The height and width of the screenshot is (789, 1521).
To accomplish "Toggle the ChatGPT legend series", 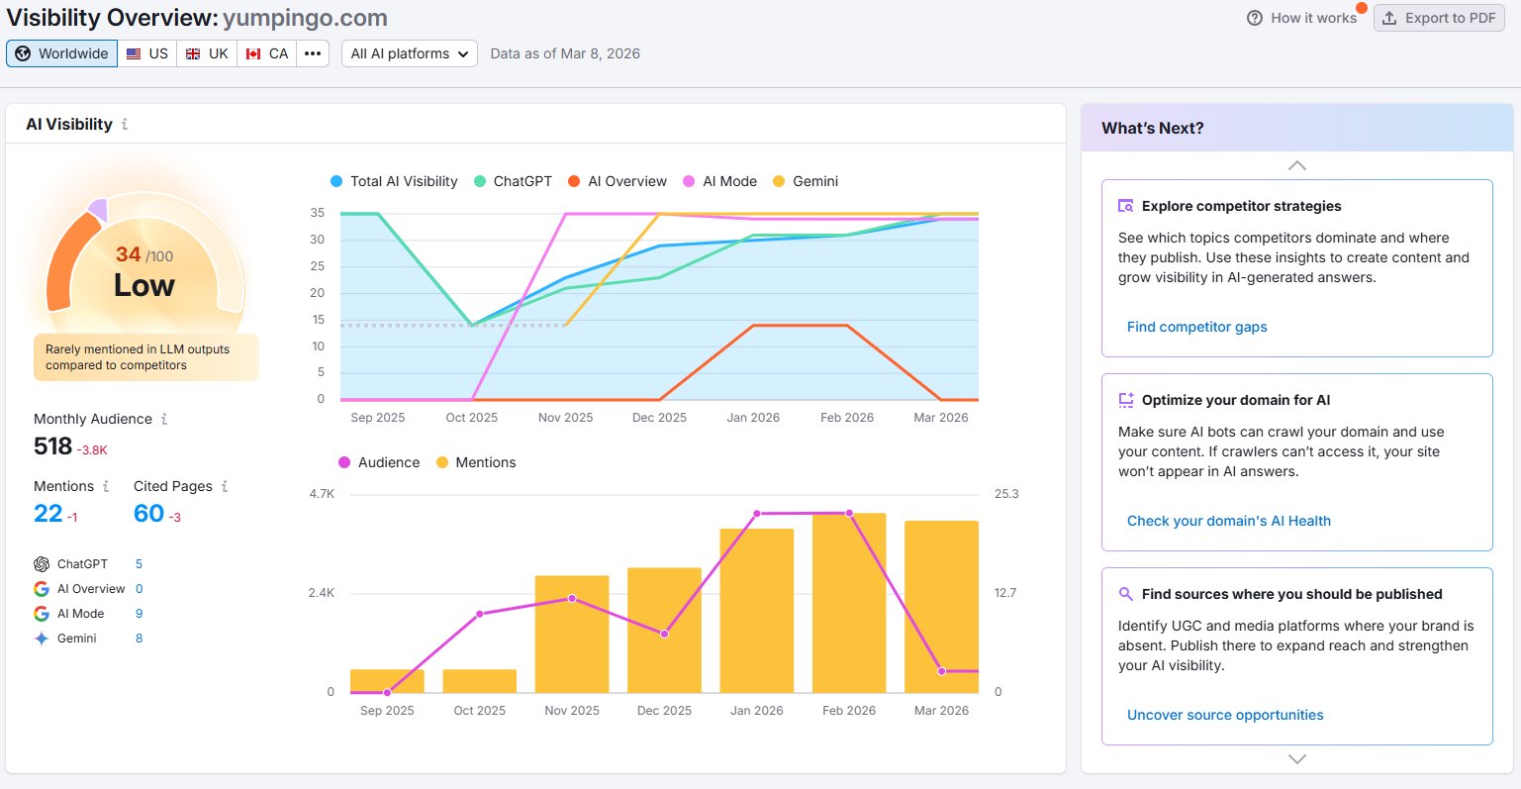I will [513, 181].
